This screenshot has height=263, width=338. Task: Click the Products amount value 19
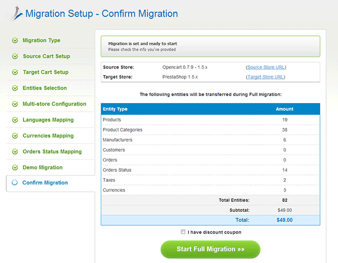pyautogui.click(x=285, y=120)
